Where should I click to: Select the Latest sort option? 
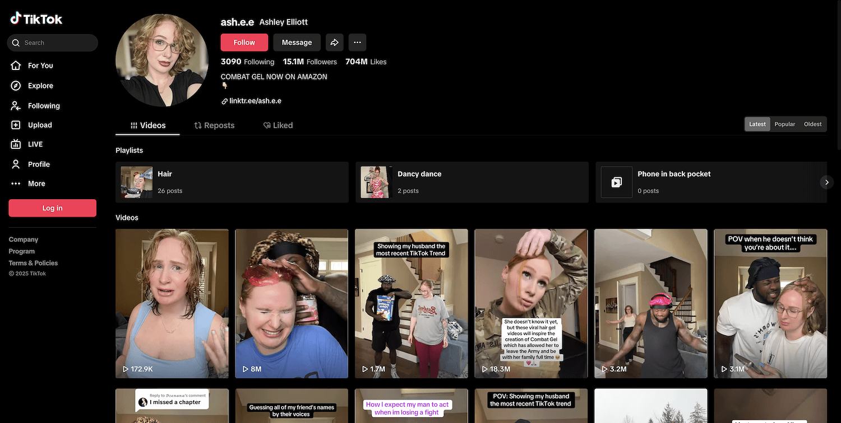[x=757, y=124]
